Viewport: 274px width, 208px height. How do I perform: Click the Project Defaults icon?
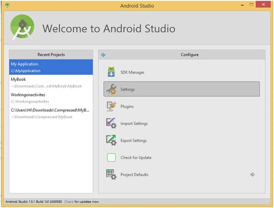click(111, 174)
